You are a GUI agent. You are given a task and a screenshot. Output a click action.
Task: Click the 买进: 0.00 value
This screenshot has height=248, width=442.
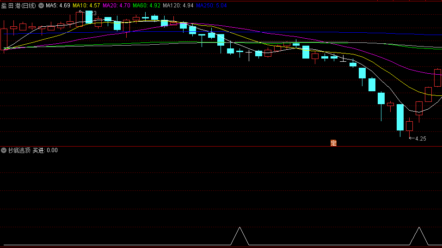pyautogui.click(x=45, y=150)
